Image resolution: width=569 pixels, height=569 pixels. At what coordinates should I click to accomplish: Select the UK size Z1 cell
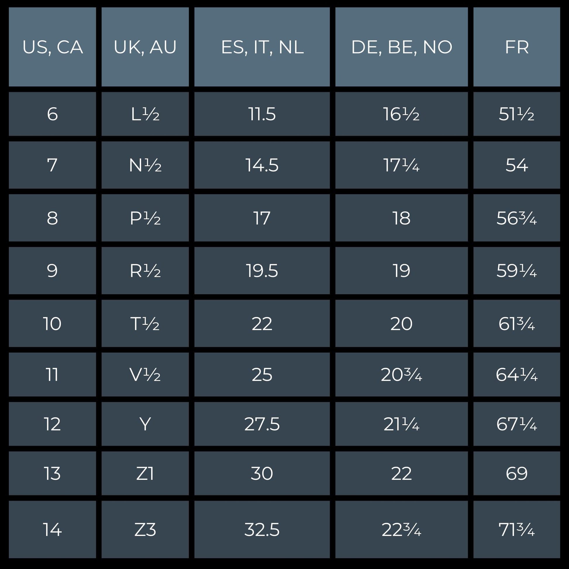pyautogui.click(x=145, y=473)
